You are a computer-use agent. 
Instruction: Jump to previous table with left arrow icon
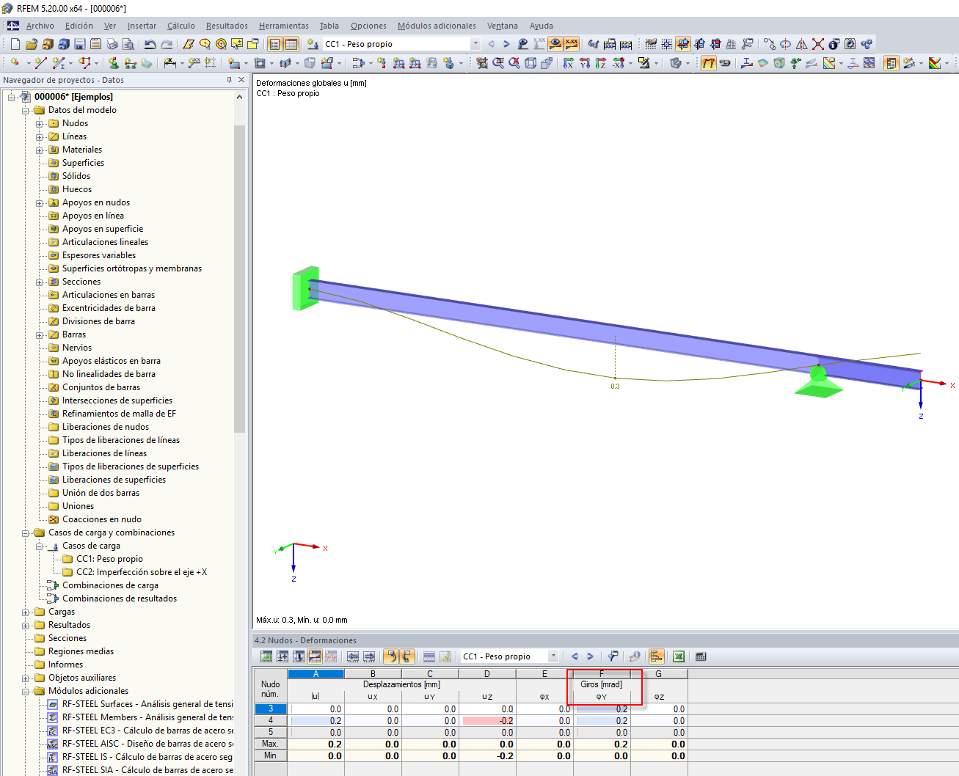click(x=353, y=656)
